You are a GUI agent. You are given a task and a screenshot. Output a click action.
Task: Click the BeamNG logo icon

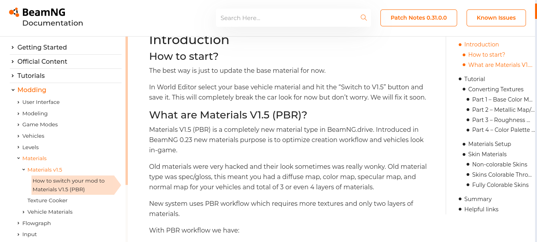14,13
